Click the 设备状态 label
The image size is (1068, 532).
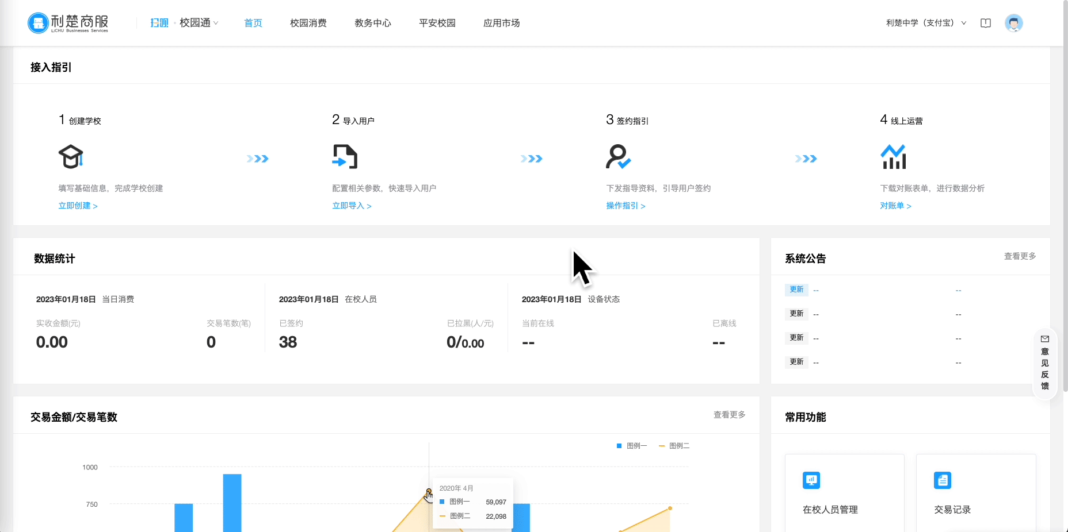point(604,299)
